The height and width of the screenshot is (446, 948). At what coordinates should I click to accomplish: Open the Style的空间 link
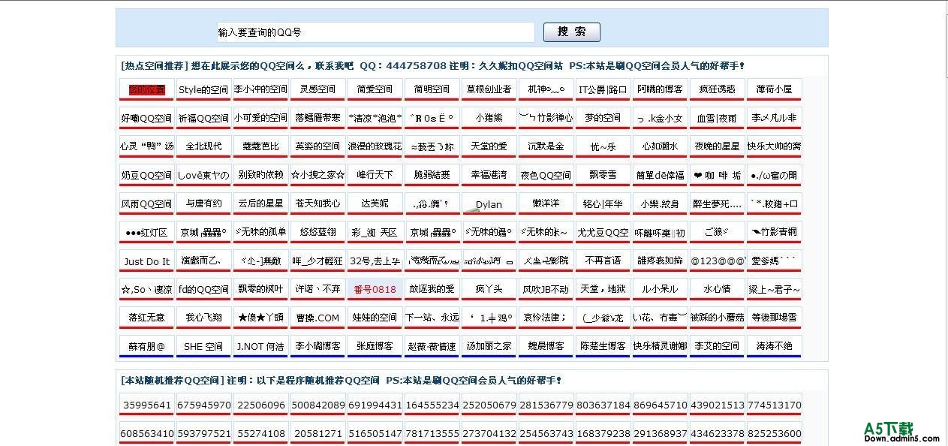point(203,89)
